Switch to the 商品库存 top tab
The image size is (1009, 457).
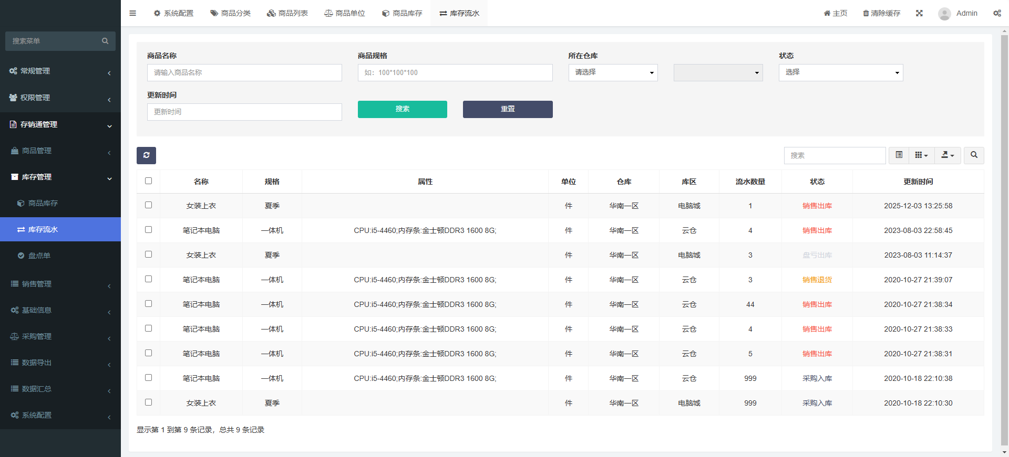point(402,13)
